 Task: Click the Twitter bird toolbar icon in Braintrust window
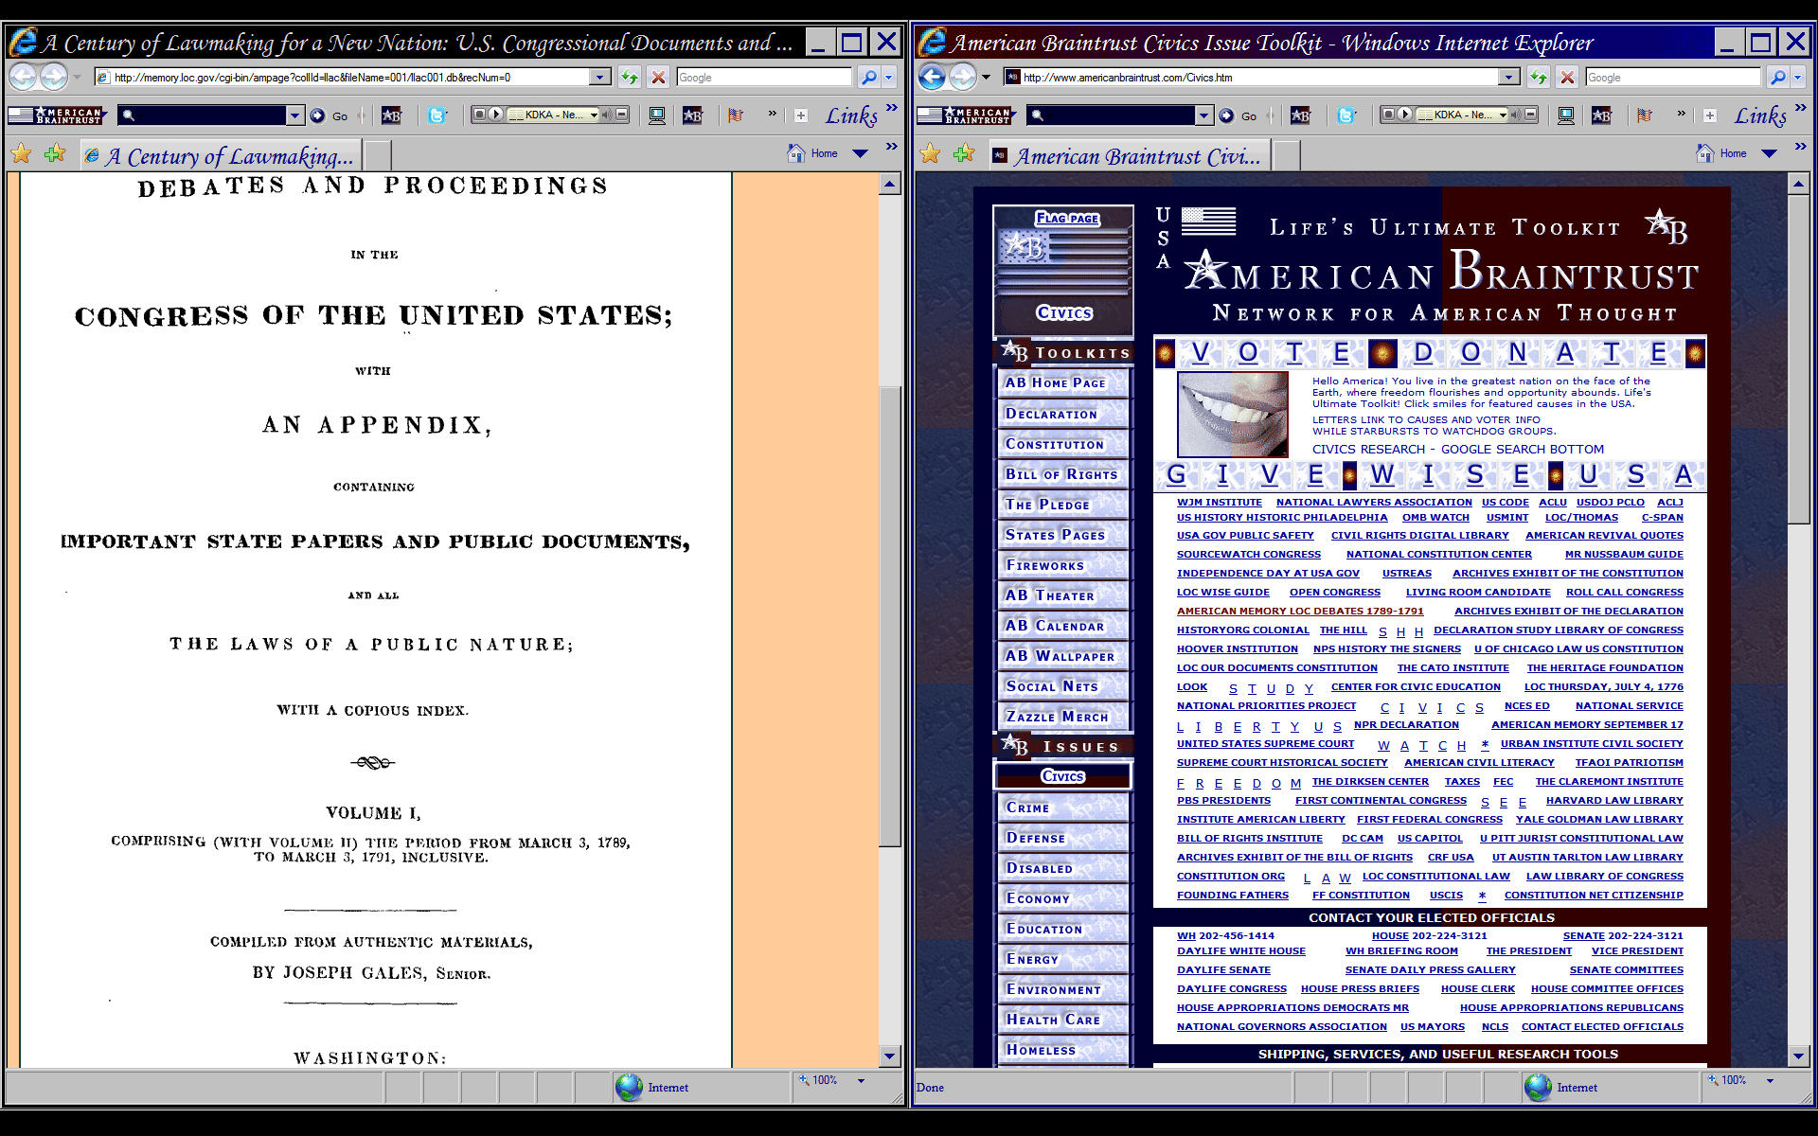1346,115
